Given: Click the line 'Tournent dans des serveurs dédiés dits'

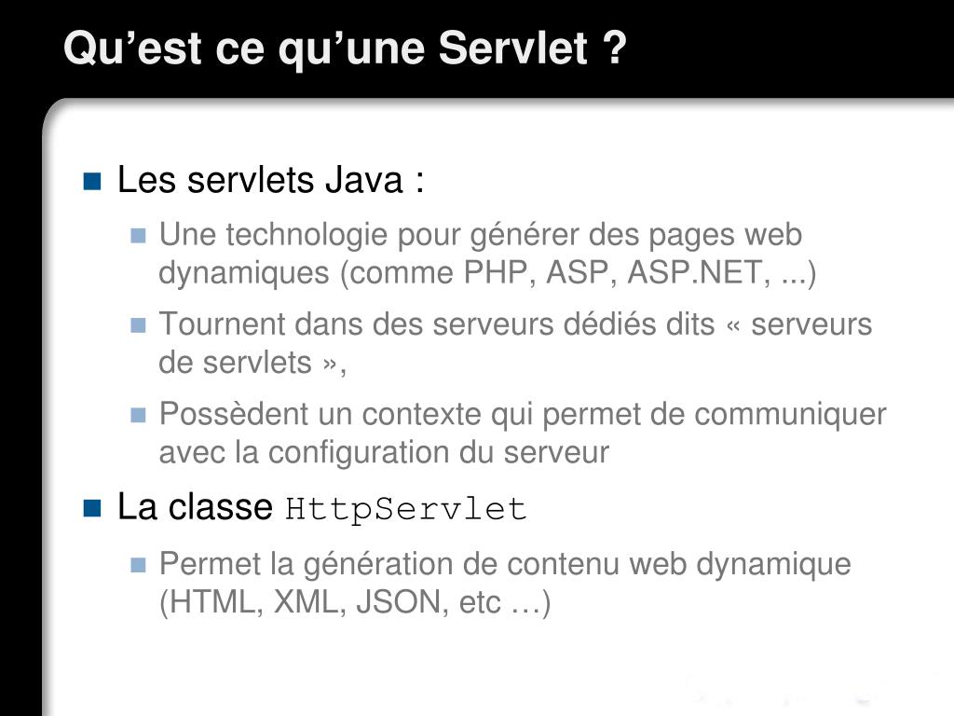Looking at the screenshot, I should pos(437,324).
